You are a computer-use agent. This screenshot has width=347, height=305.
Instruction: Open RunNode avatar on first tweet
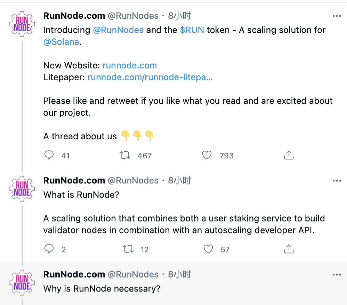(22, 24)
